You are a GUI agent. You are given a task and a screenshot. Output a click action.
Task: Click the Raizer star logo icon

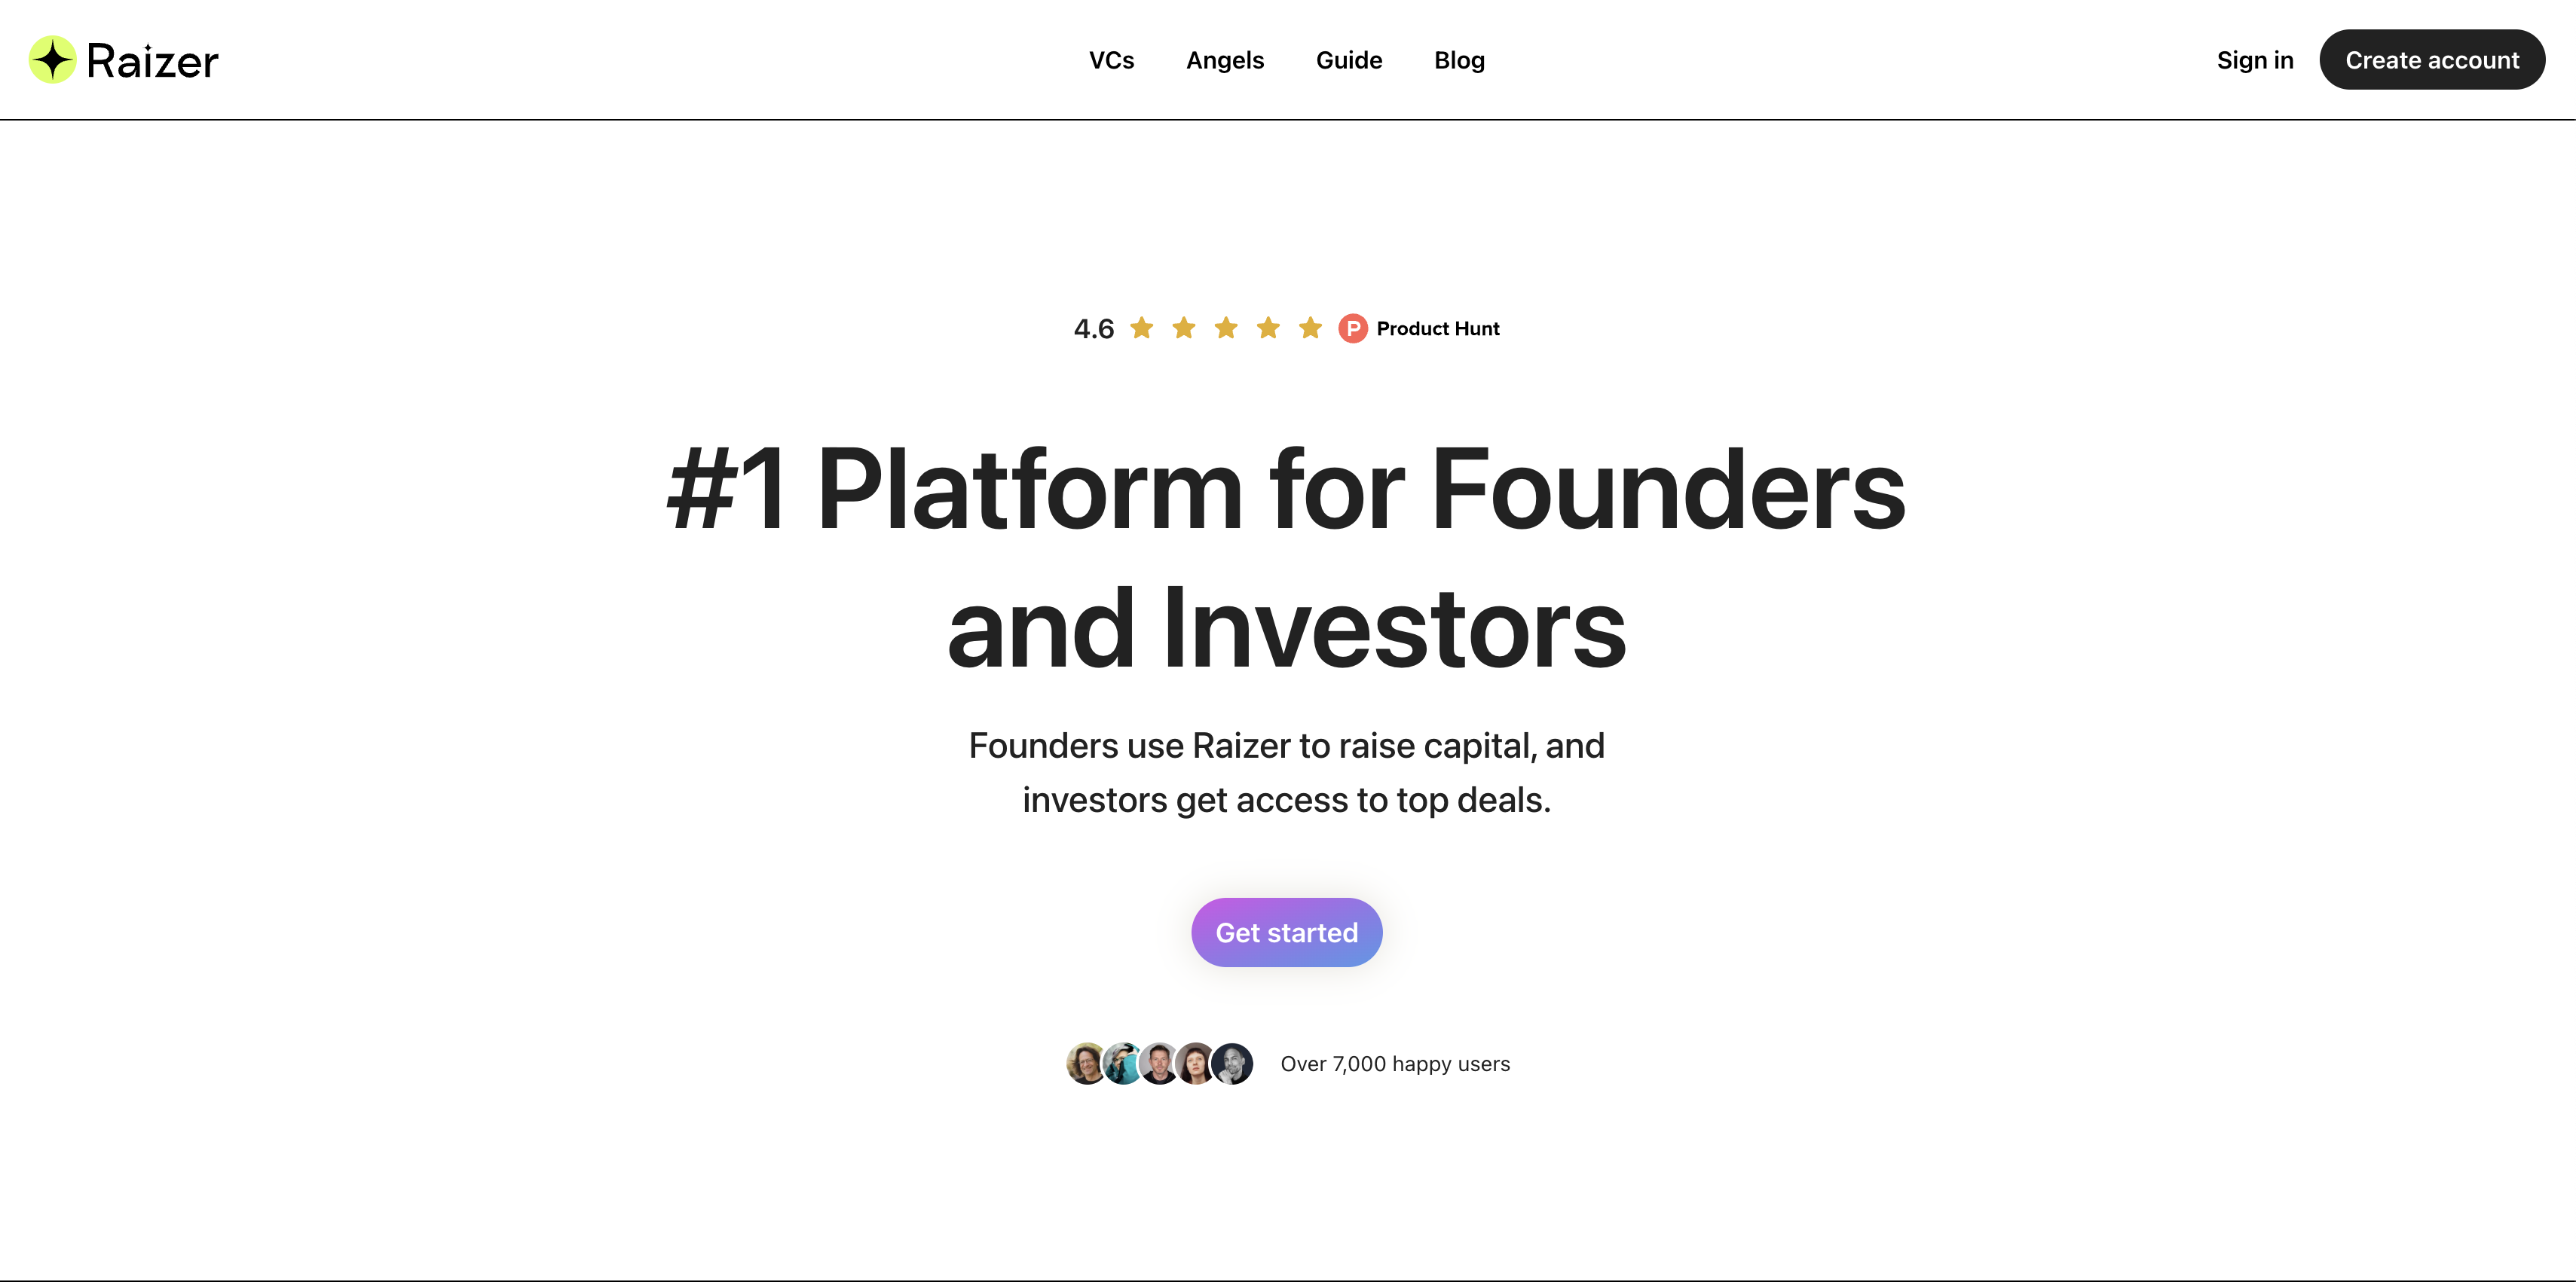tap(52, 60)
